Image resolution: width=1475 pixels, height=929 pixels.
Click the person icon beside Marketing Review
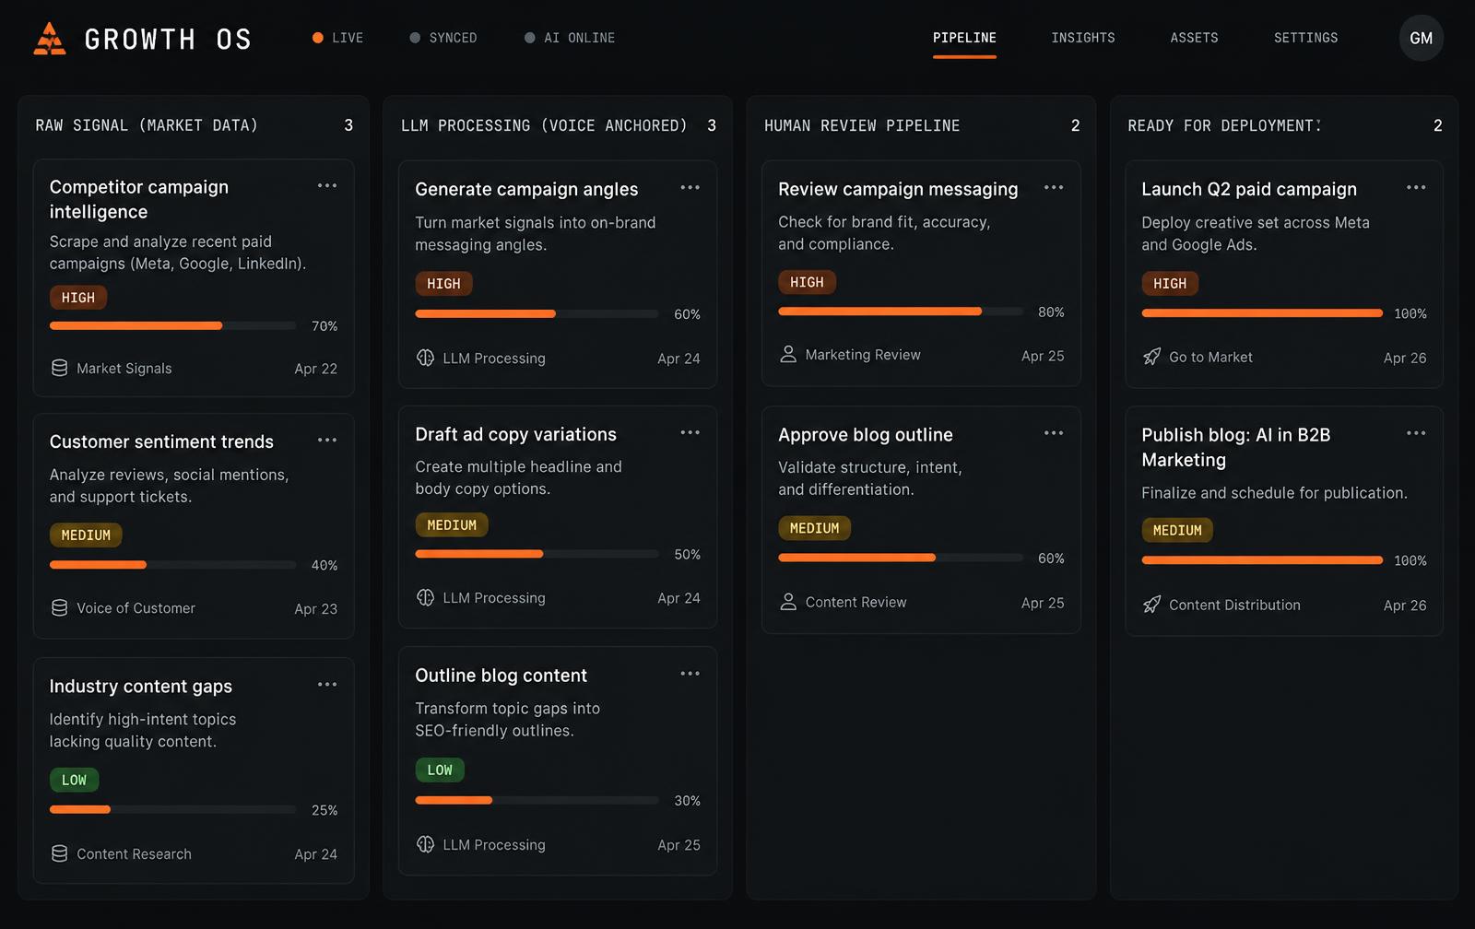tap(788, 354)
